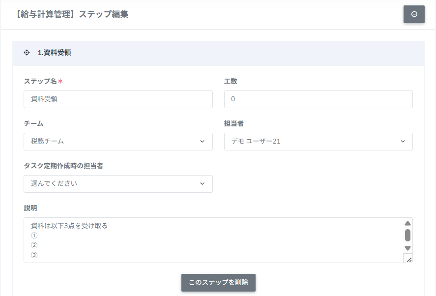Click the move handle icon beside 1.資料受領
The height and width of the screenshot is (296, 436).
coord(27,53)
